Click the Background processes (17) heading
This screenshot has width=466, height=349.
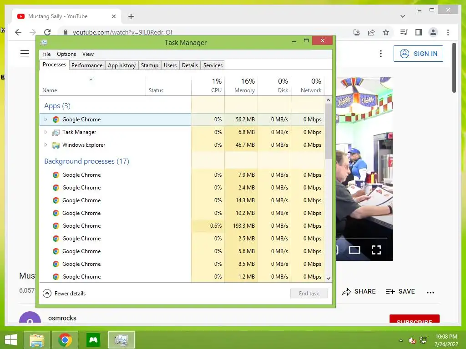pos(86,161)
